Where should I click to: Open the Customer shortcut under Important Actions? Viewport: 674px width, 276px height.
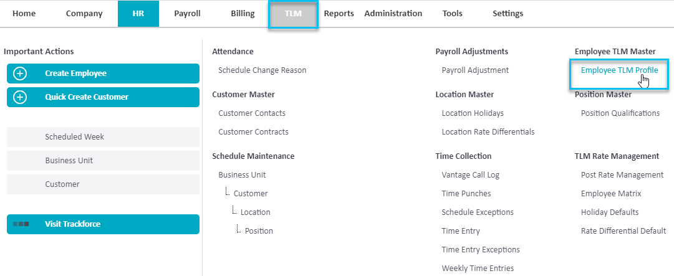[103, 184]
